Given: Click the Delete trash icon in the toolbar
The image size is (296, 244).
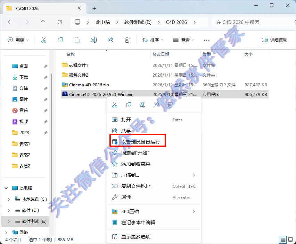Looking at the screenshot, I should pos(127,40).
